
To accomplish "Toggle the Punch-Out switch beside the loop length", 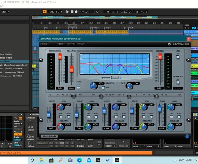I will coord(130,12).
